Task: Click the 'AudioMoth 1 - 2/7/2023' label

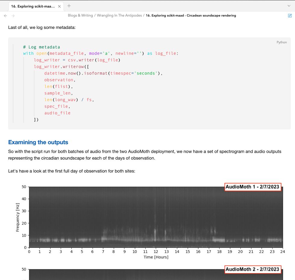Action: (x=253, y=187)
